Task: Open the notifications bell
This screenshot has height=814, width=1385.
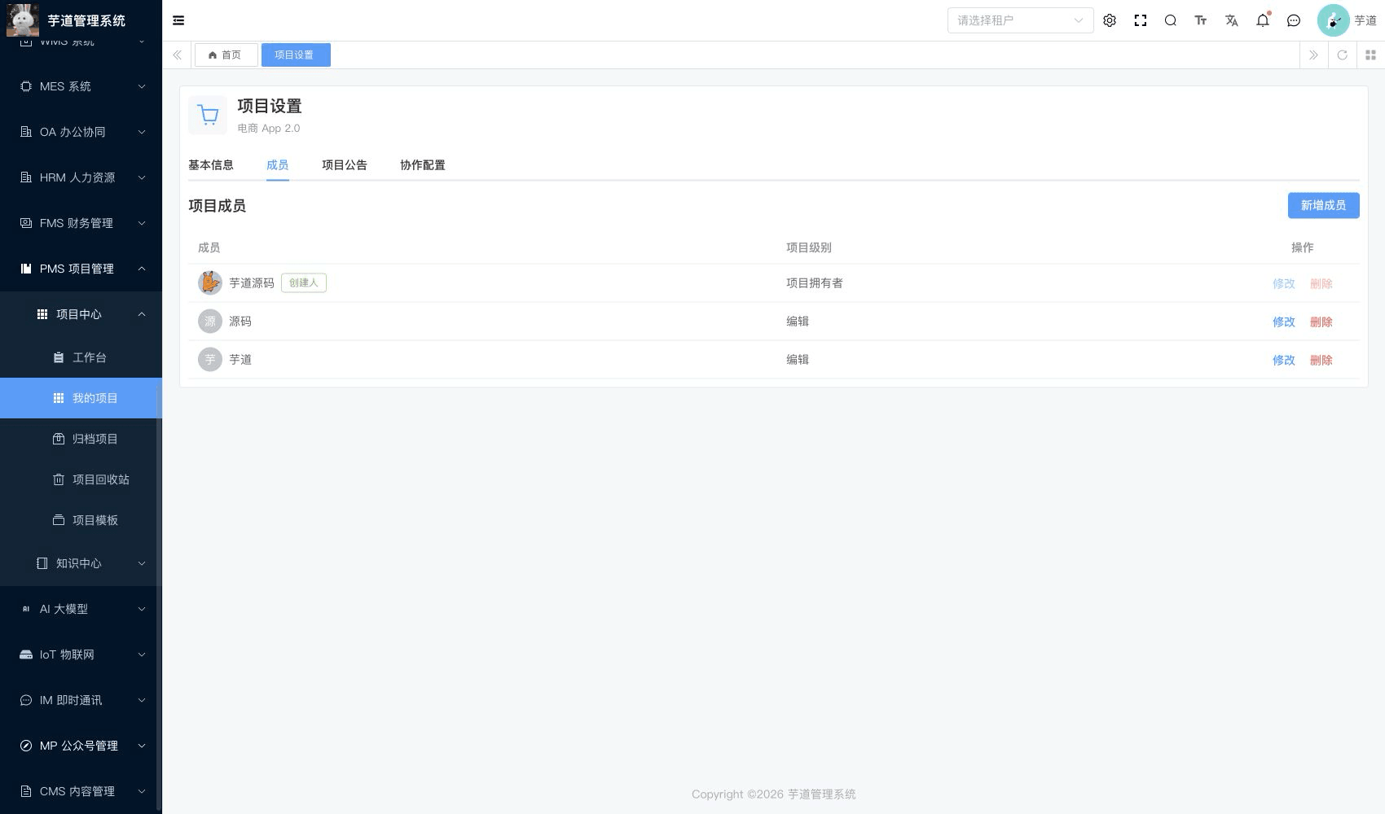Action: 1263,20
